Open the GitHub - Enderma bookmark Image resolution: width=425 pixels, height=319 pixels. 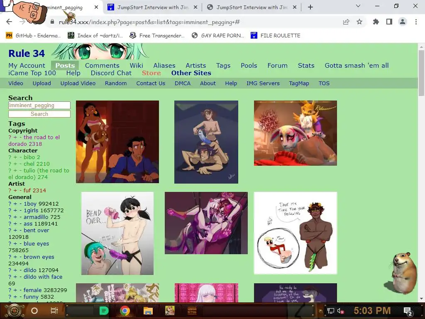[33, 36]
